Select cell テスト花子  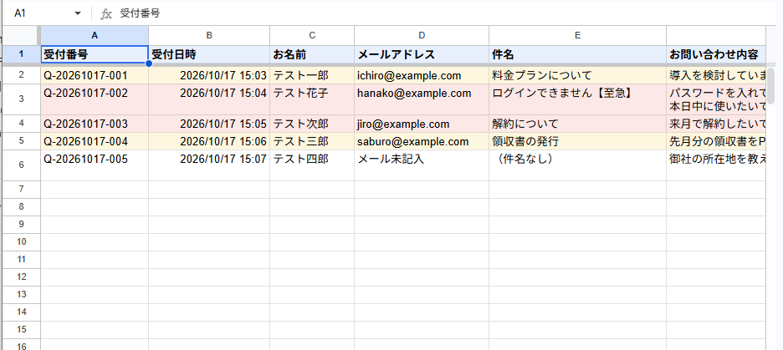tap(312, 99)
